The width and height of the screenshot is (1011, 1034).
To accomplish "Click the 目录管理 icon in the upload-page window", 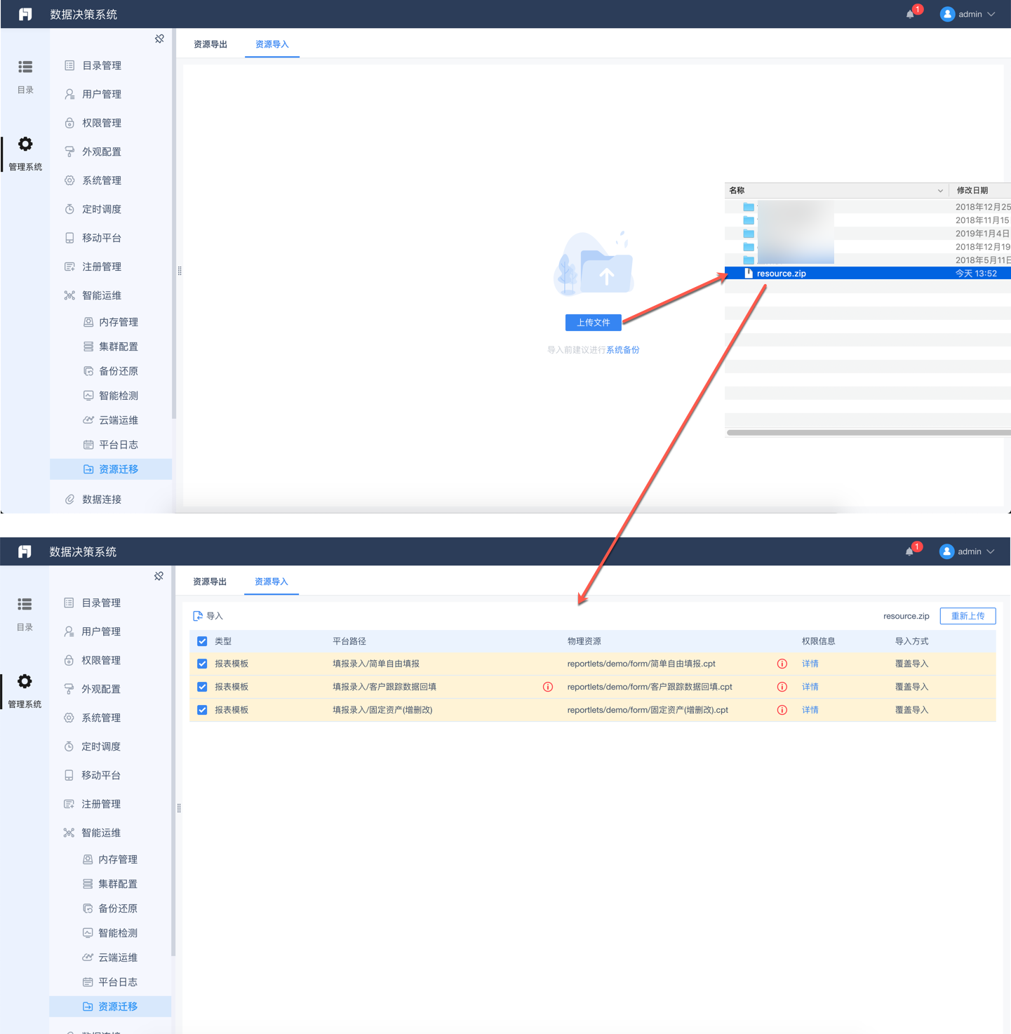I will click(69, 65).
